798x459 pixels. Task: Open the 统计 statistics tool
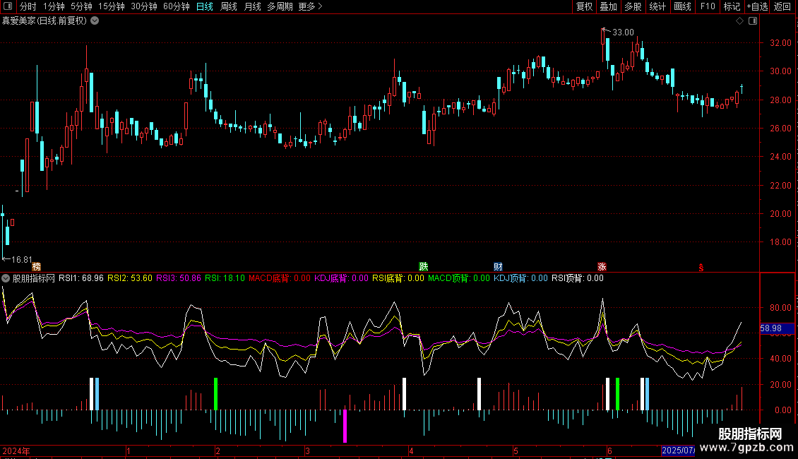[657, 6]
